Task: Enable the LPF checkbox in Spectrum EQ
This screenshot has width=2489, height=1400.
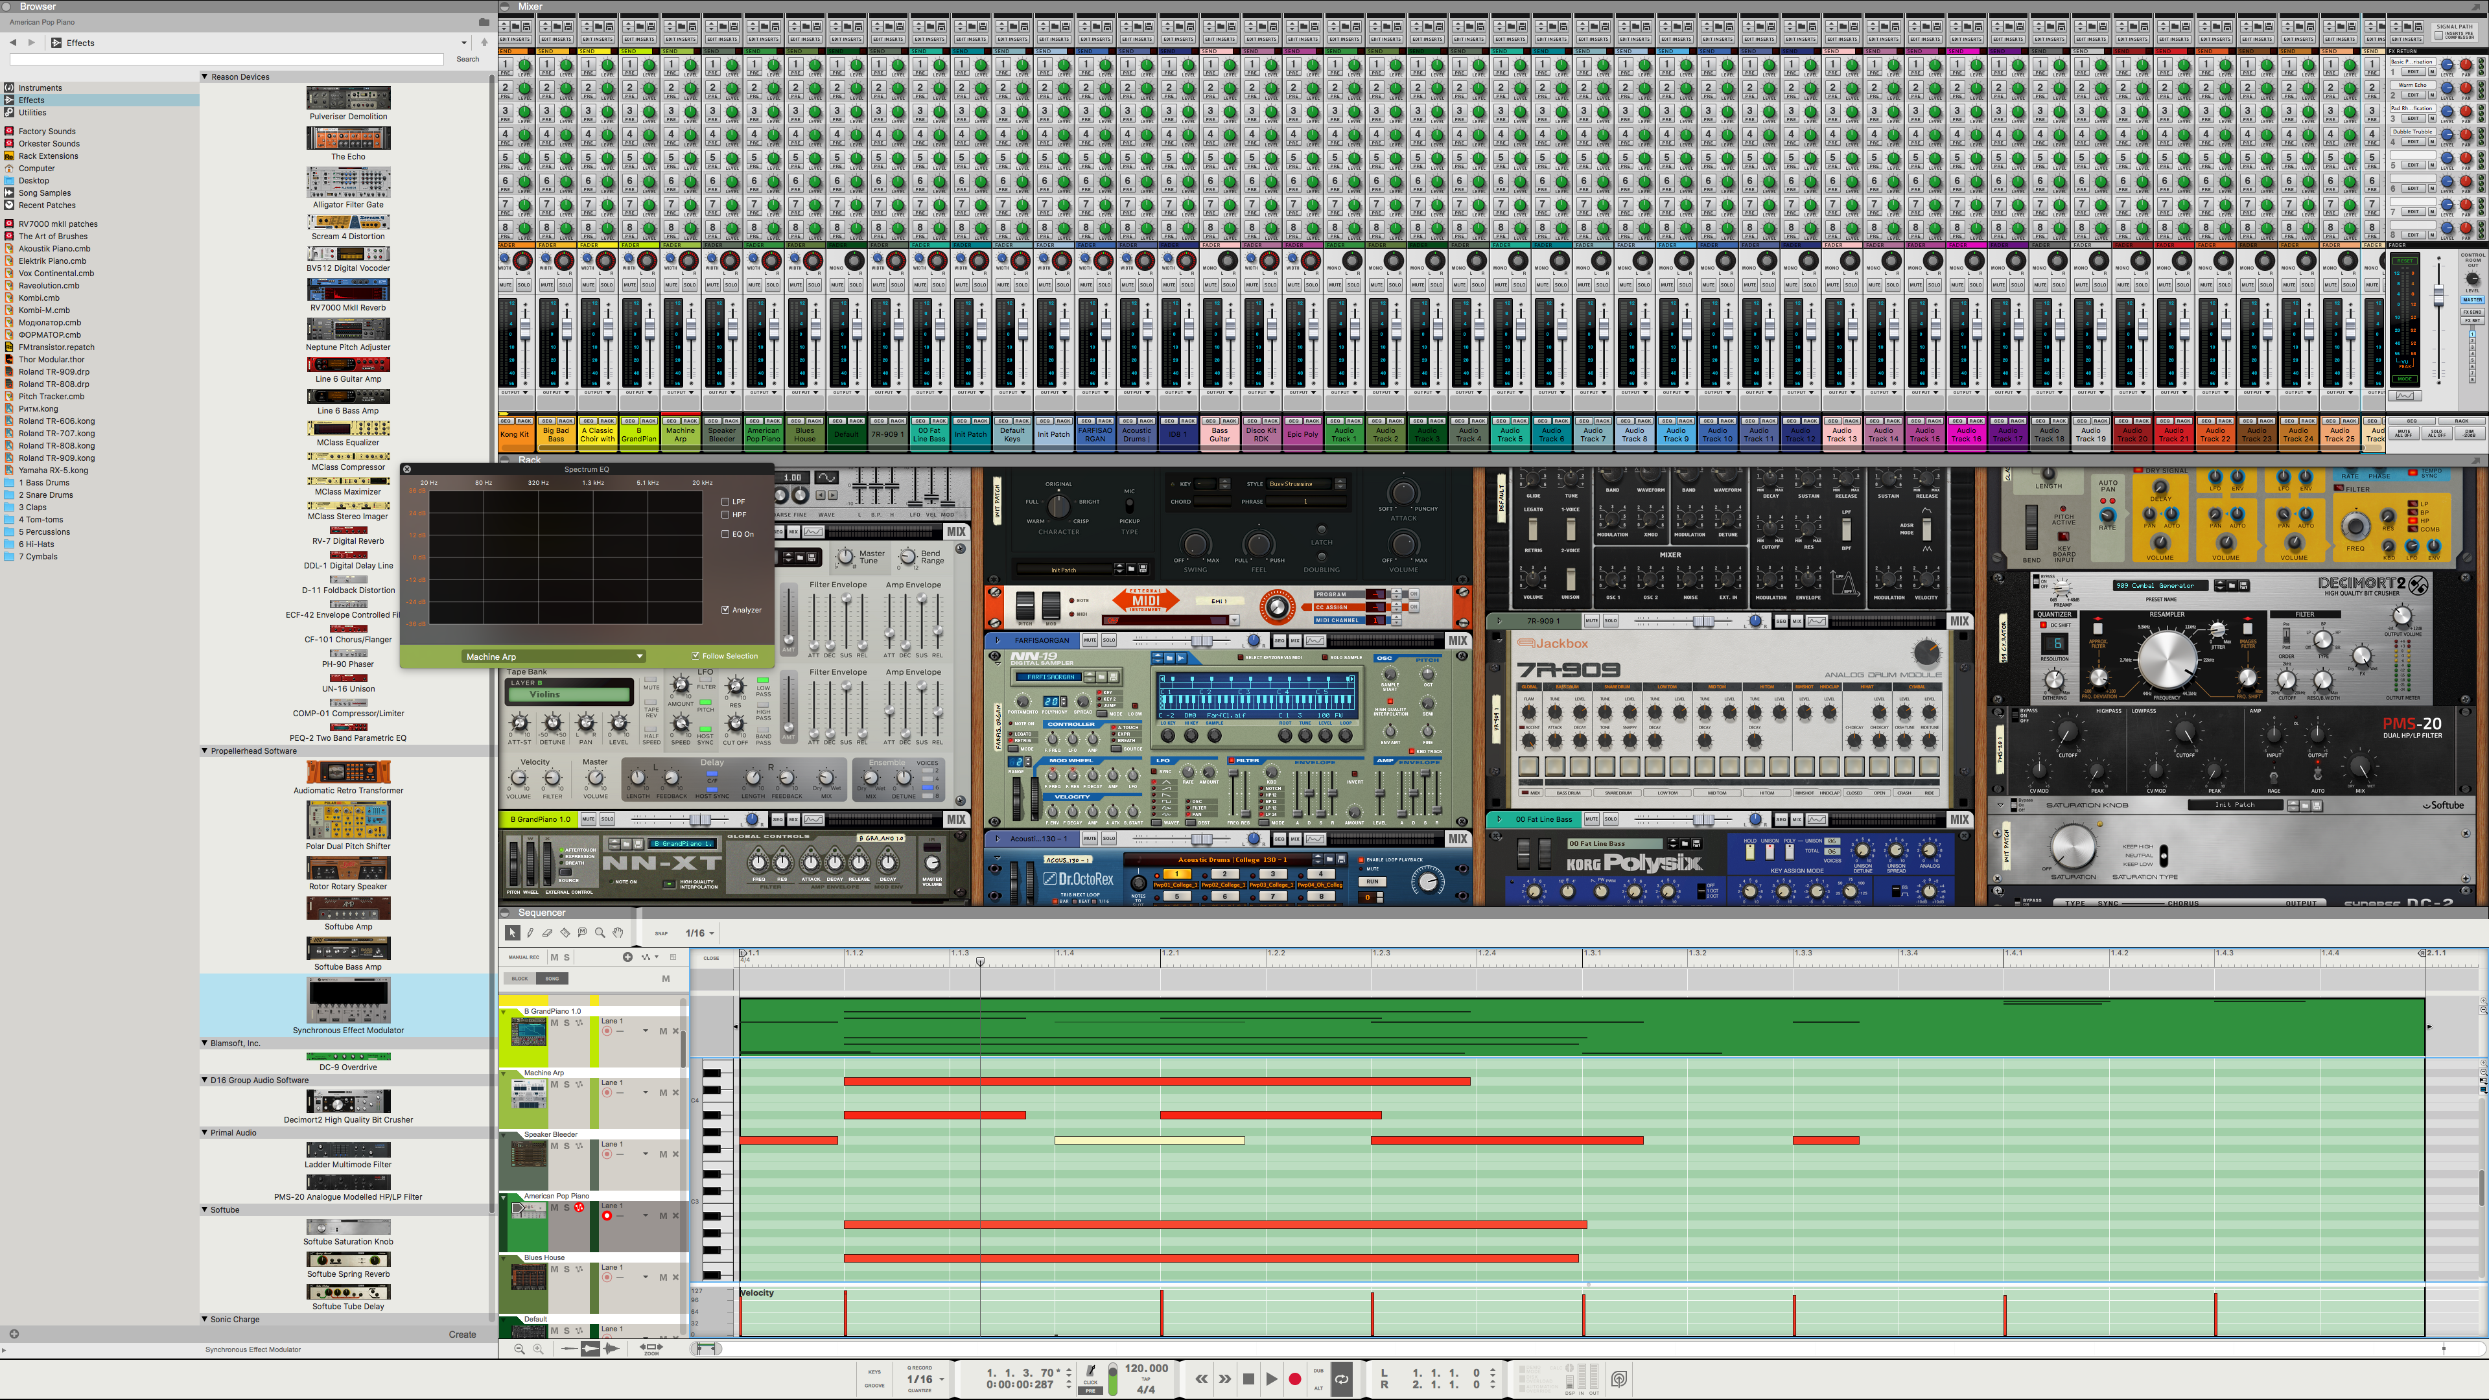Action: (x=726, y=502)
